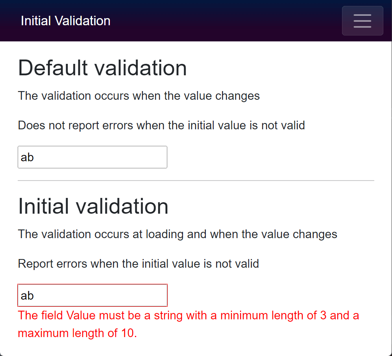The width and height of the screenshot is (392, 356).
Task: Click the "Initial validation" section heading
Action: 93,206
